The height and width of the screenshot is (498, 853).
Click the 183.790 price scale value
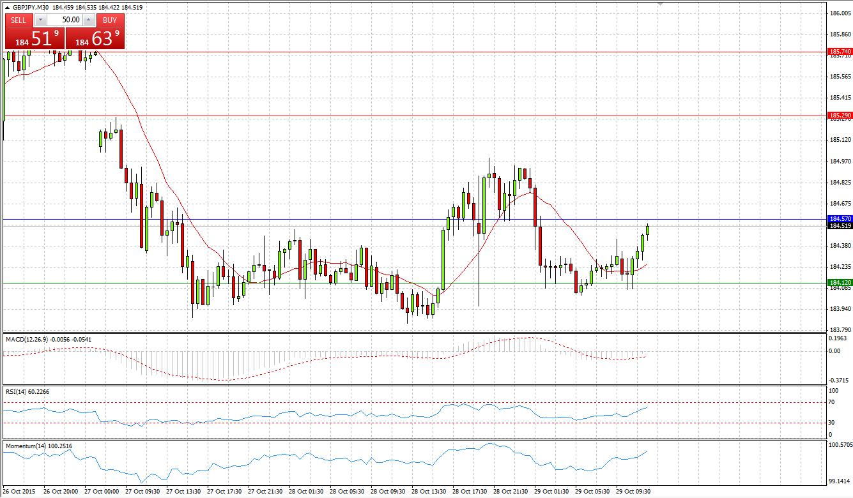click(x=841, y=330)
